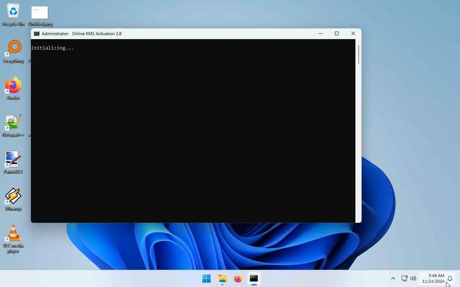The width and height of the screenshot is (460, 287).
Task: Select the Untitled.png file on desktop
Action: pos(40,16)
